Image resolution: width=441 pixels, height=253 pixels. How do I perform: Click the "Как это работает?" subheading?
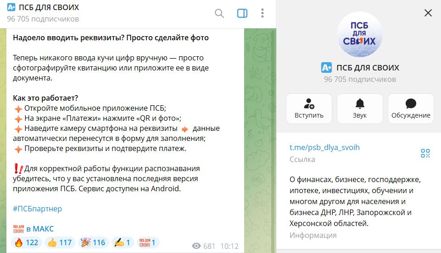45,98
